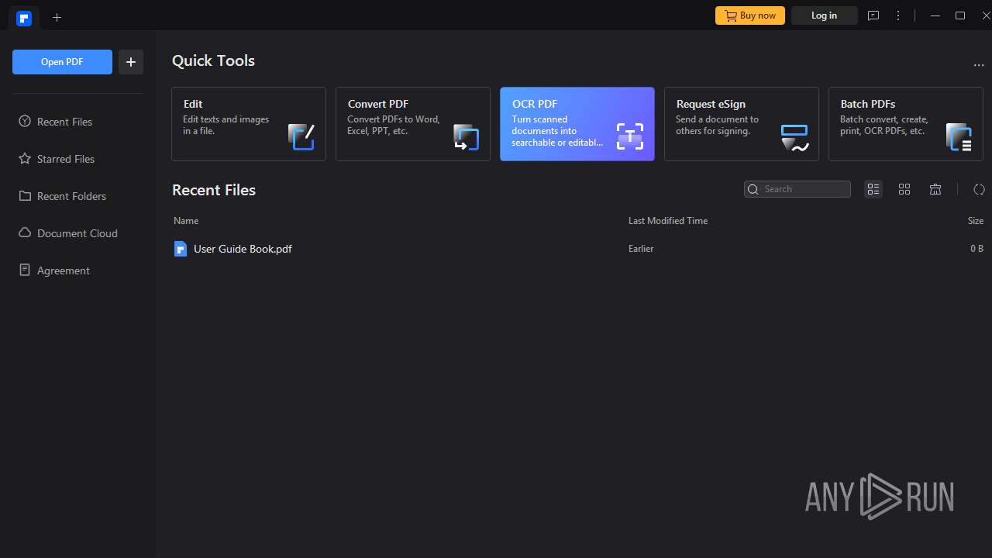Sort by Last Modified Time column

(668, 221)
